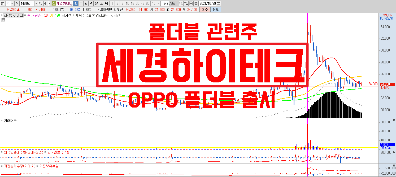
Task: Click the small grid icon under legend
Action: [3, 20]
